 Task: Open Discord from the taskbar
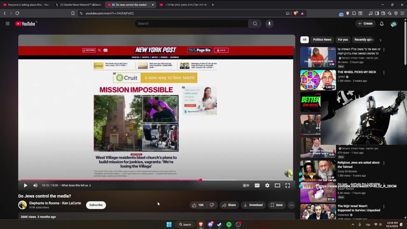pos(210,225)
